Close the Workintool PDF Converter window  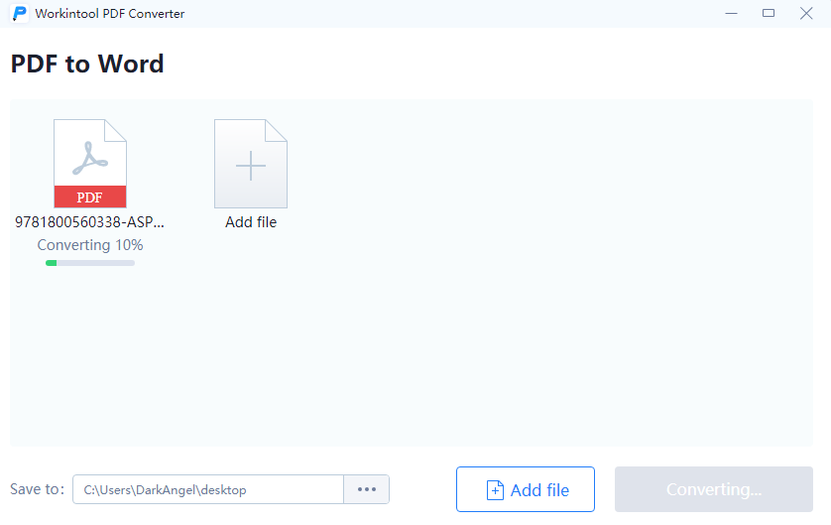point(806,13)
